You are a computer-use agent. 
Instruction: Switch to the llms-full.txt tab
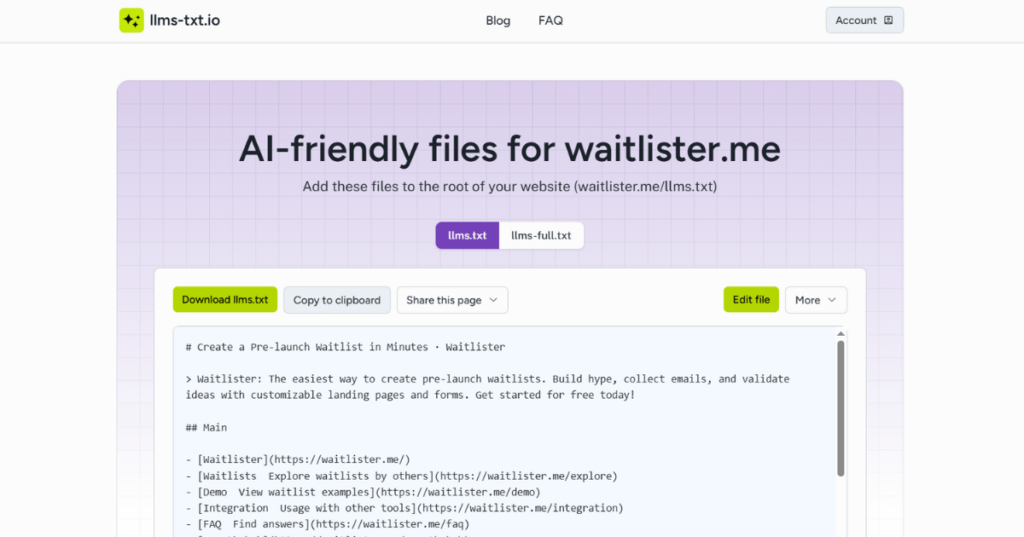[541, 235]
